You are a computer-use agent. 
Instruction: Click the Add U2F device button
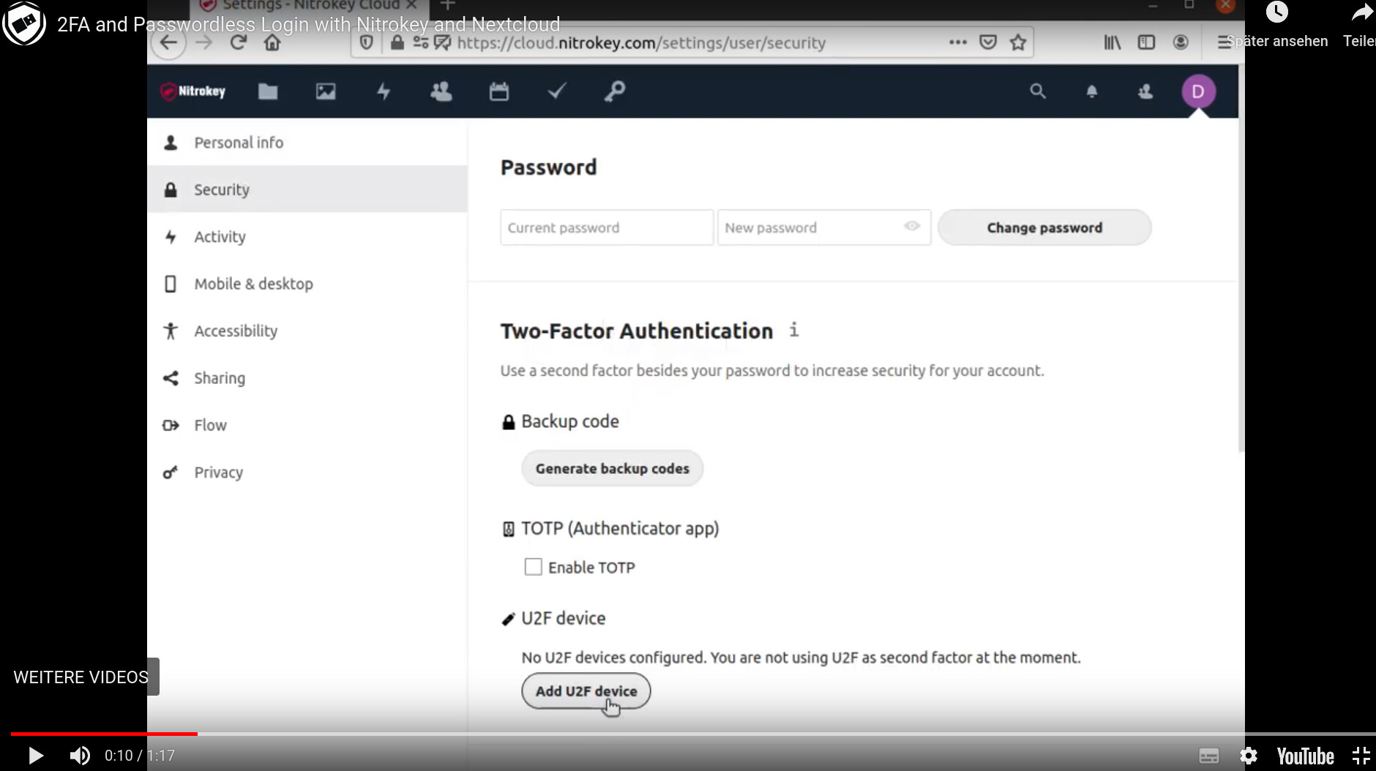586,691
